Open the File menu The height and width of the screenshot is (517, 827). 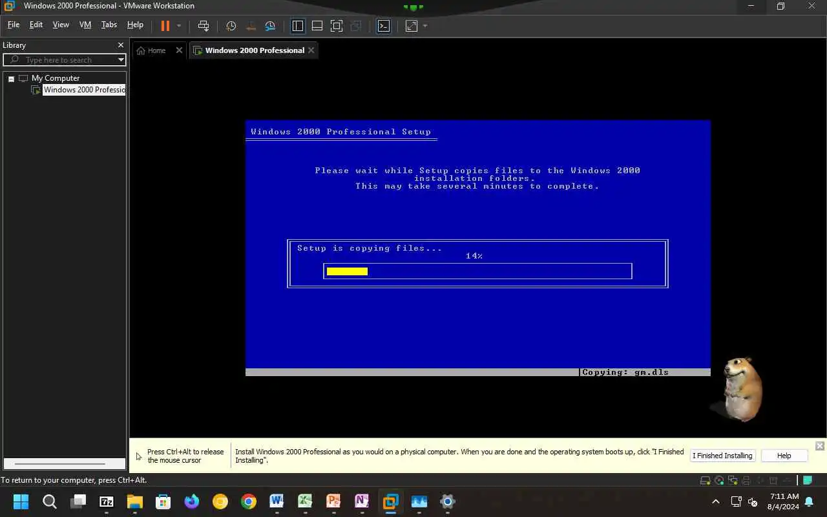(x=14, y=25)
